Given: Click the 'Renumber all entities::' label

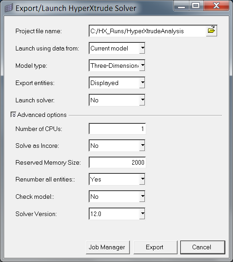Looking at the screenshot, I should click(x=45, y=180).
